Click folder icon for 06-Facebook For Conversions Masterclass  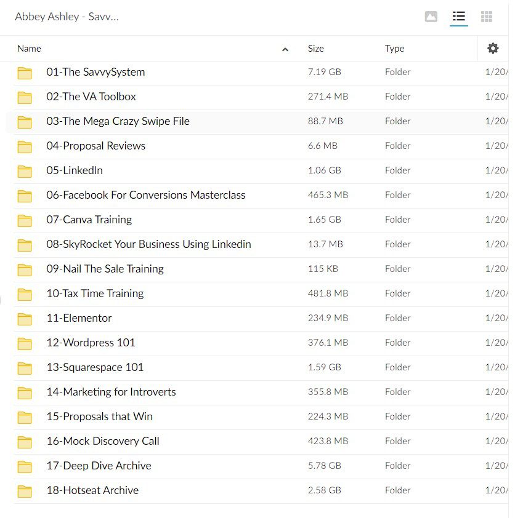[25, 196]
